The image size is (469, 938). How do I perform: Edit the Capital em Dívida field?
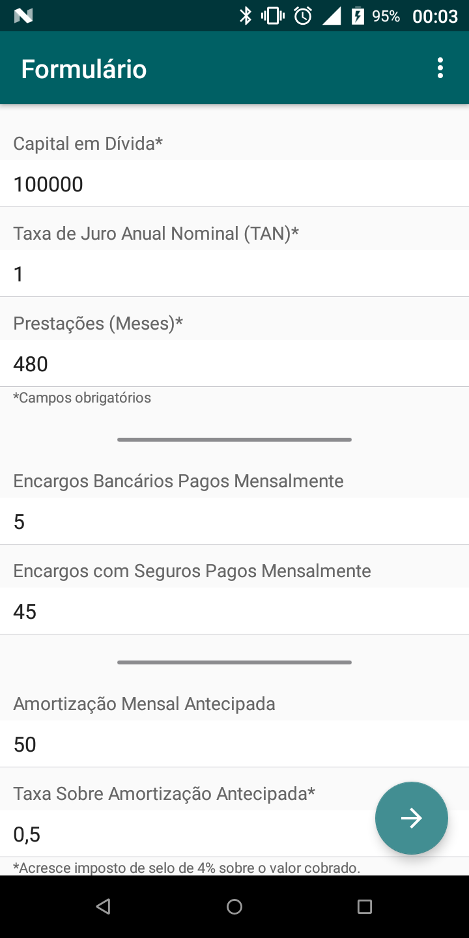click(234, 184)
